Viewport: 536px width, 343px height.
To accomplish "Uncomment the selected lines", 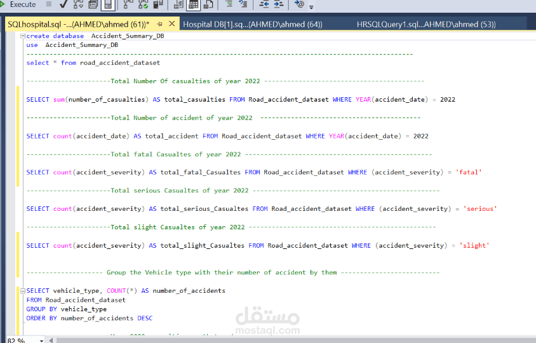I will [243, 4].
